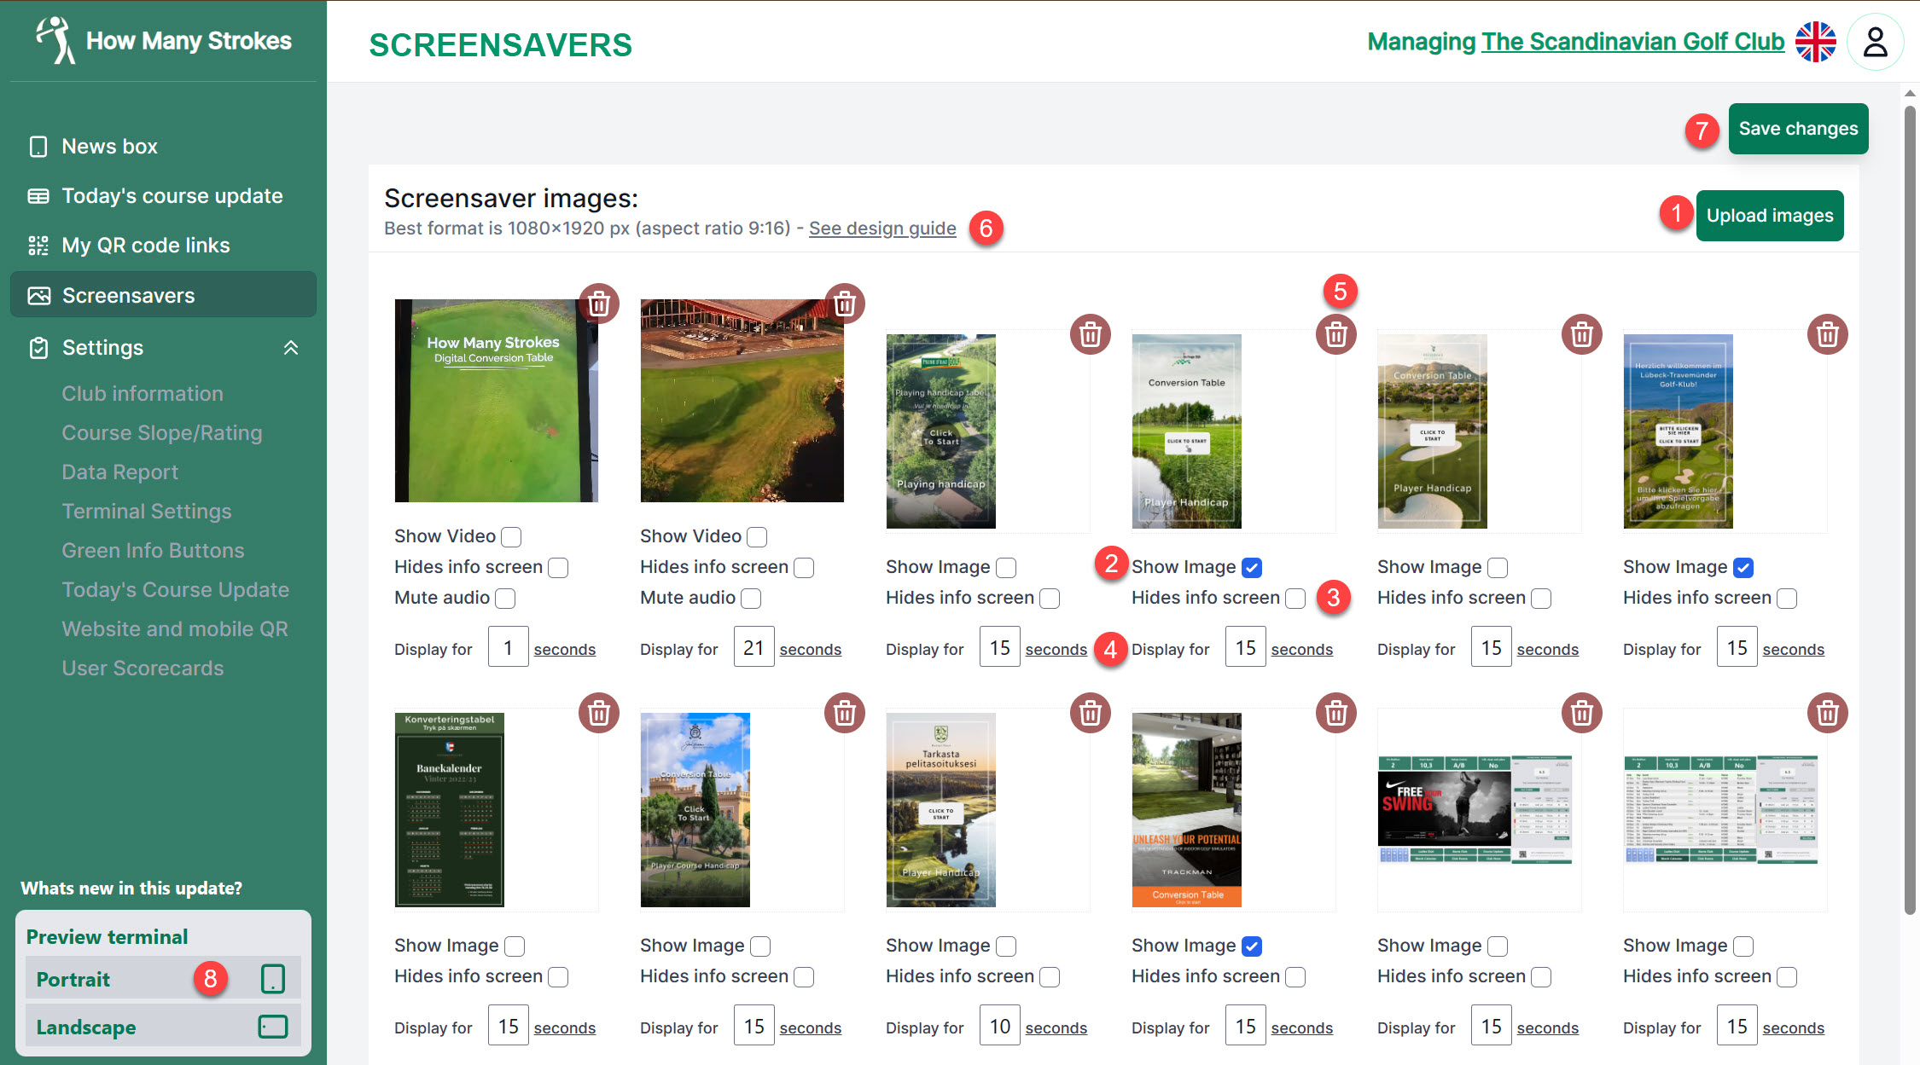The width and height of the screenshot is (1920, 1065).
Task: Delete the Playing handicap screensaver image
Action: coord(1091,334)
